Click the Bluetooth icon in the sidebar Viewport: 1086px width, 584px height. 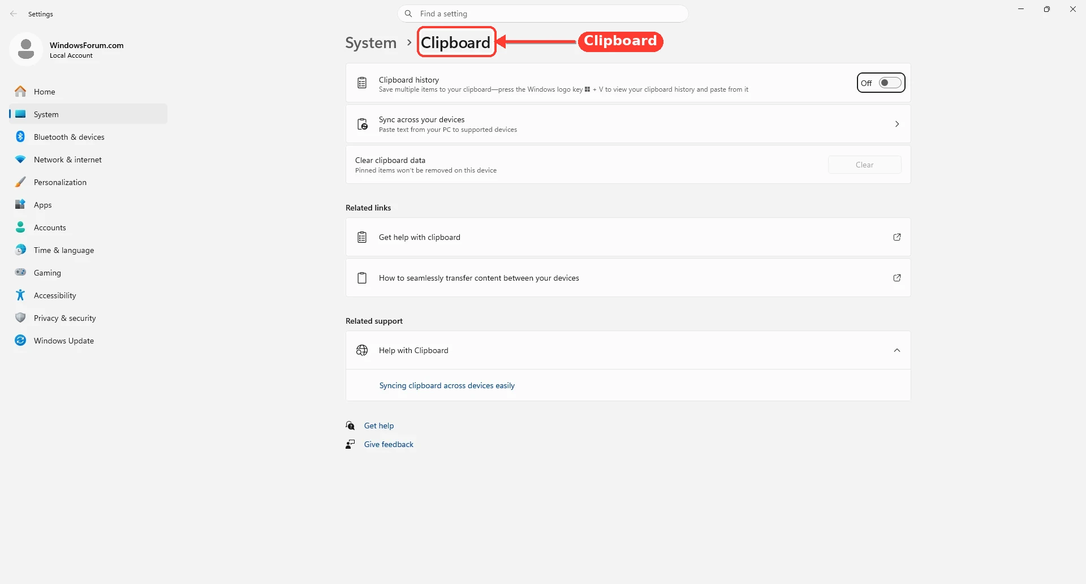pyautogui.click(x=20, y=136)
